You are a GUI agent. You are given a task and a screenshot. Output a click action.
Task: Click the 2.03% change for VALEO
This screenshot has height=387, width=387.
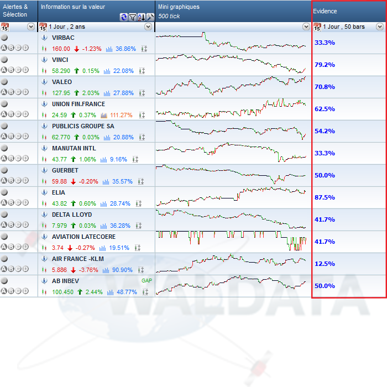[91, 93]
